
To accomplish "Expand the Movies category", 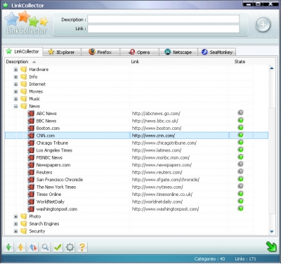I will [x=15, y=91].
